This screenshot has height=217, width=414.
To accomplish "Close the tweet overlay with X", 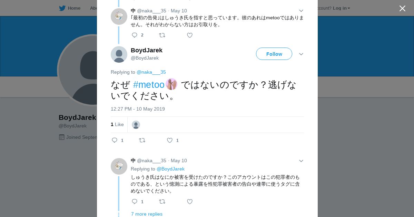I will [x=402, y=8].
